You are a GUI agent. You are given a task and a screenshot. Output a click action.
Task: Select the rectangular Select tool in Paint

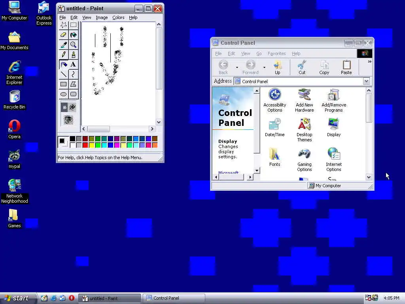click(x=73, y=25)
